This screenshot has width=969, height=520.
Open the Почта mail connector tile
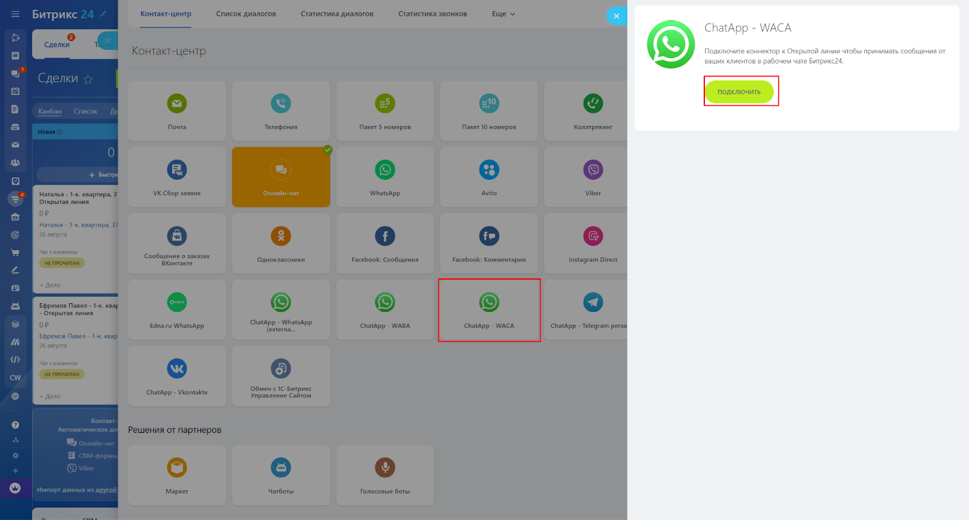click(x=177, y=111)
